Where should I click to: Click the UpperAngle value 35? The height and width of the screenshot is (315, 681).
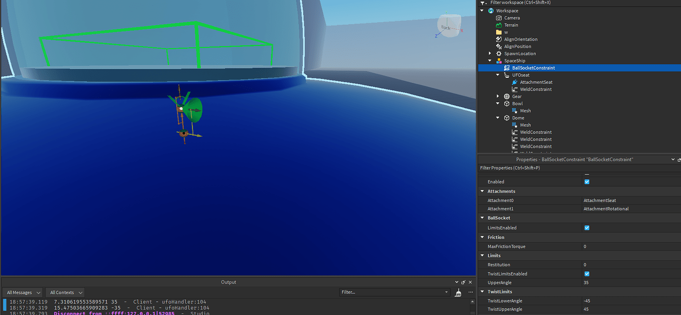pyautogui.click(x=586, y=283)
